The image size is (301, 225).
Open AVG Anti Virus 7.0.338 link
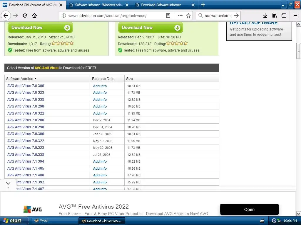click(x=26, y=155)
